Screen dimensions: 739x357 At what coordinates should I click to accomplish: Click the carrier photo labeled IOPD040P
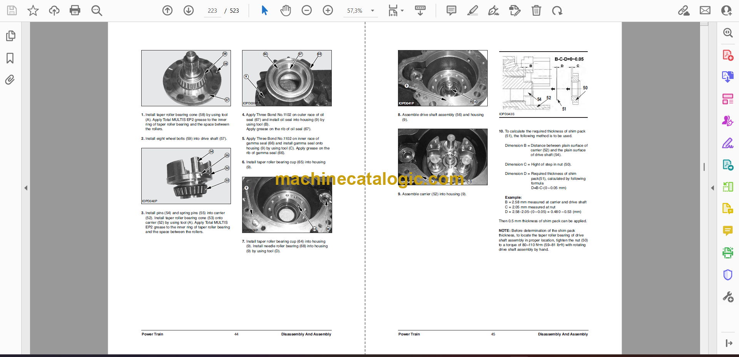tap(186, 176)
